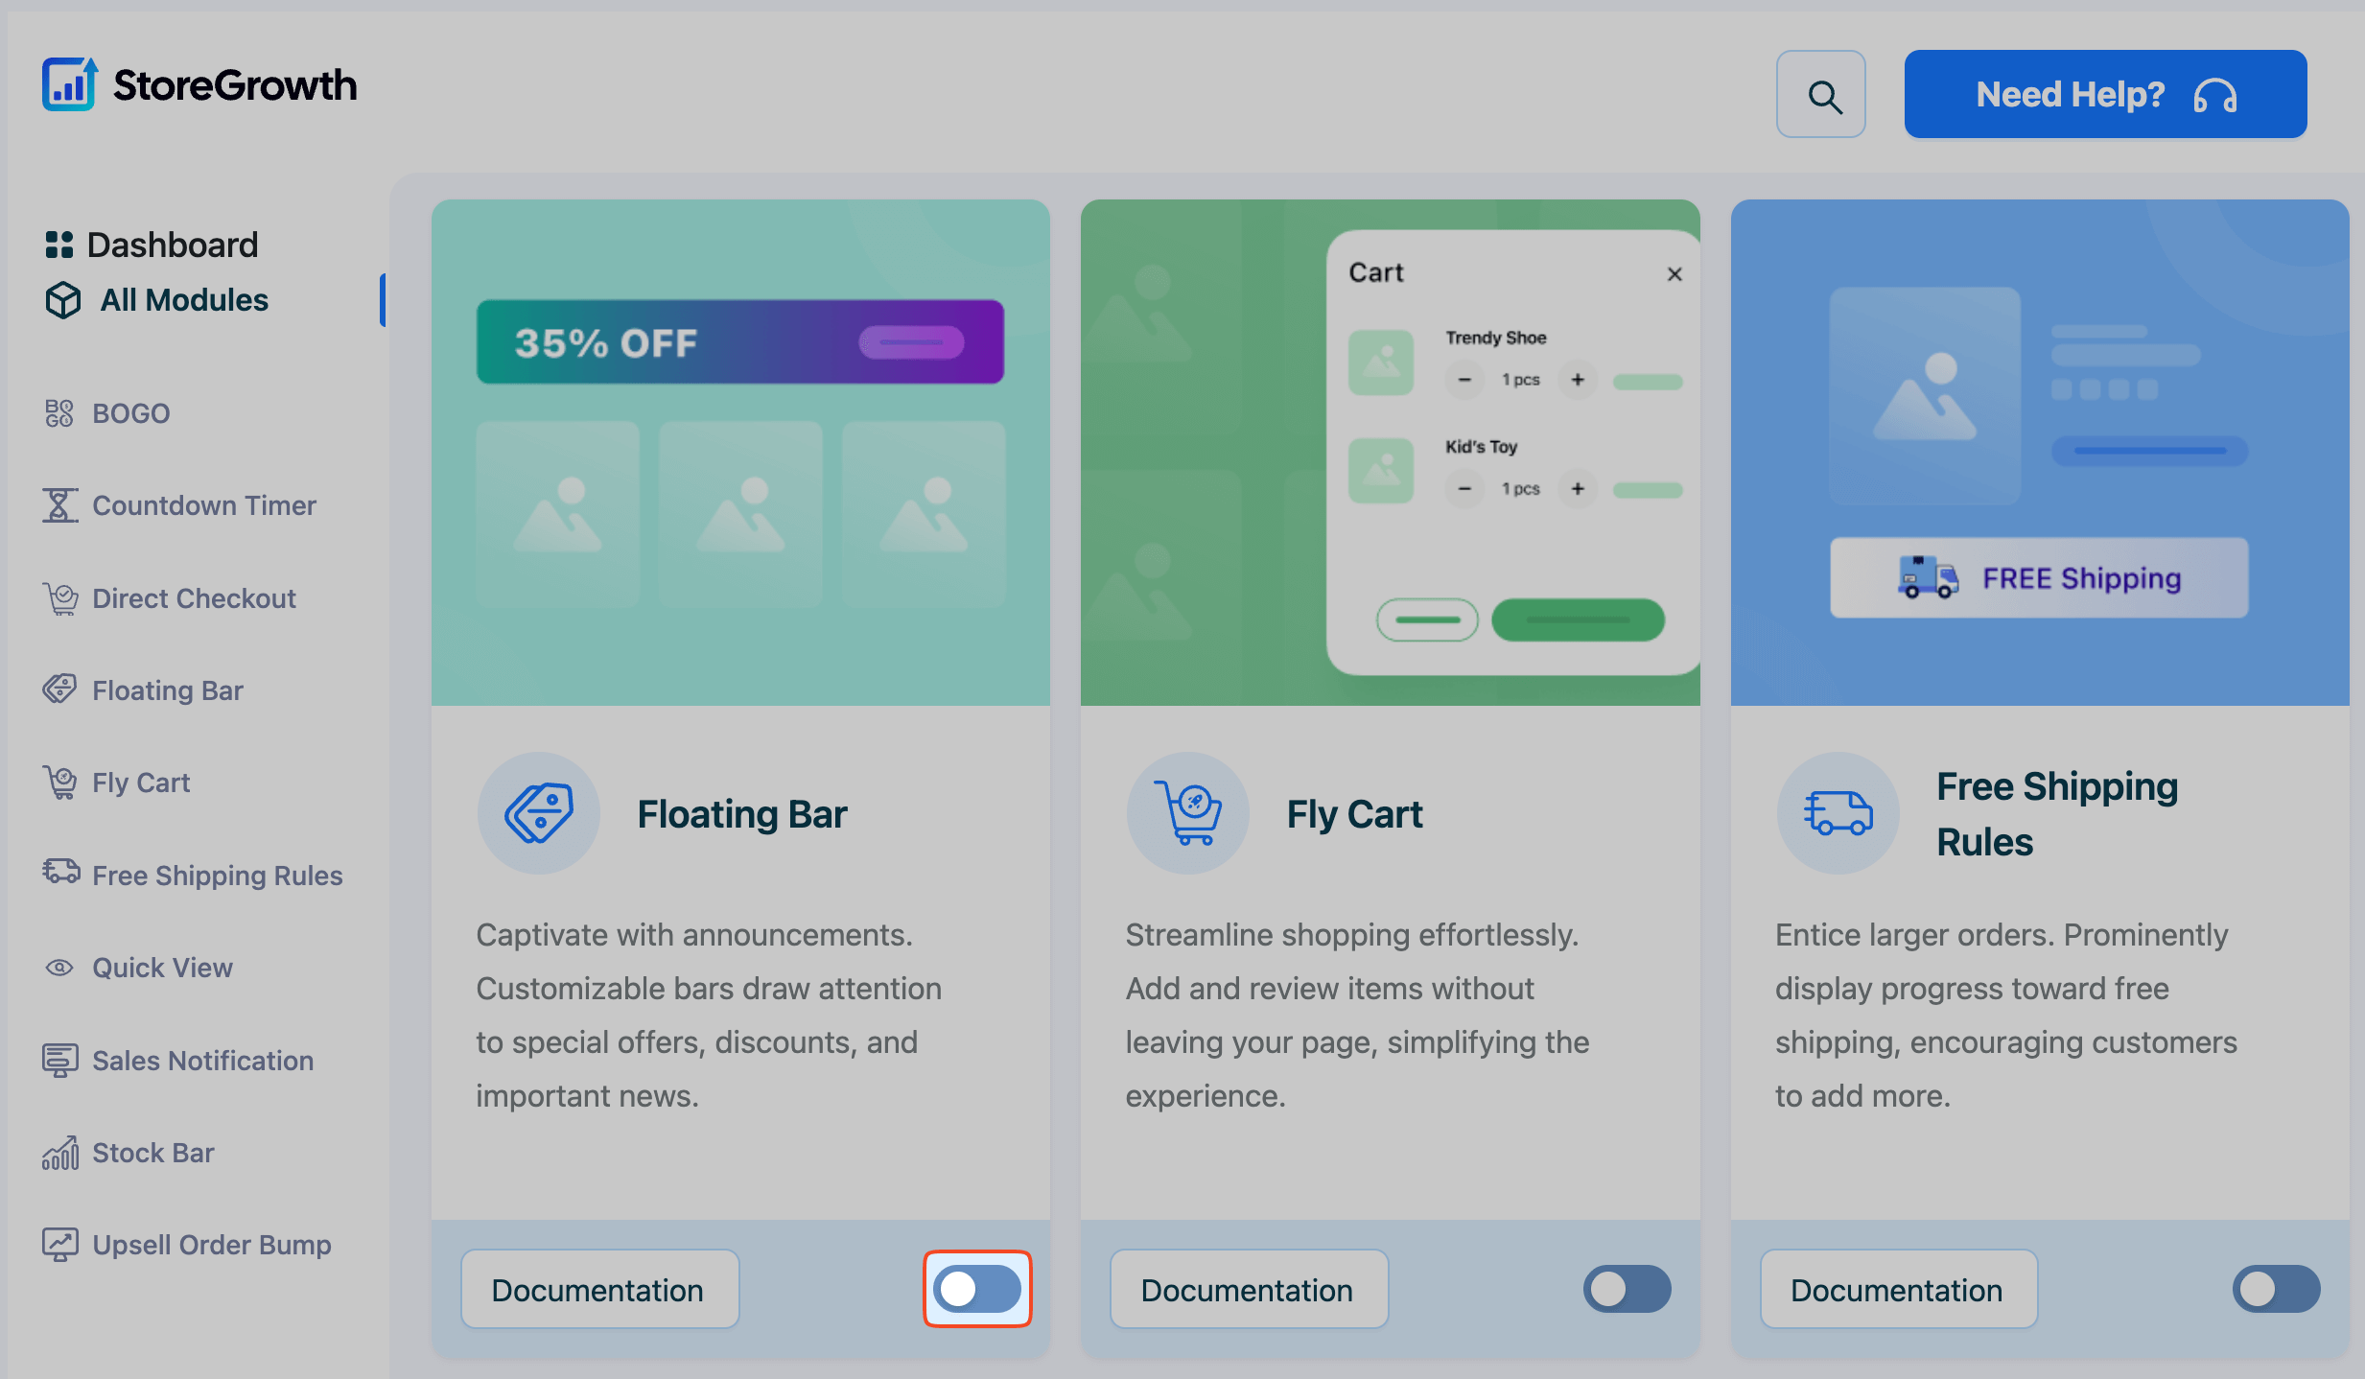Click the Free Shipping preview image
Screen dimensions: 2365x1379
pos(2040,453)
